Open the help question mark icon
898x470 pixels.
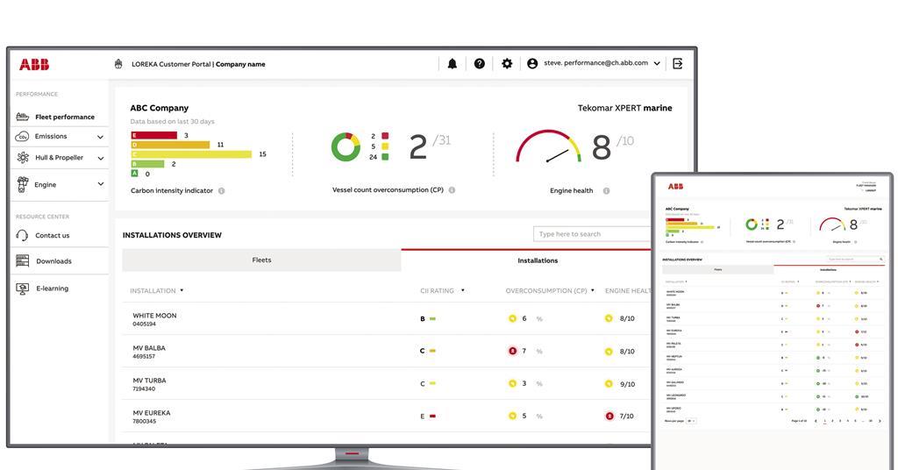click(480, 63)
